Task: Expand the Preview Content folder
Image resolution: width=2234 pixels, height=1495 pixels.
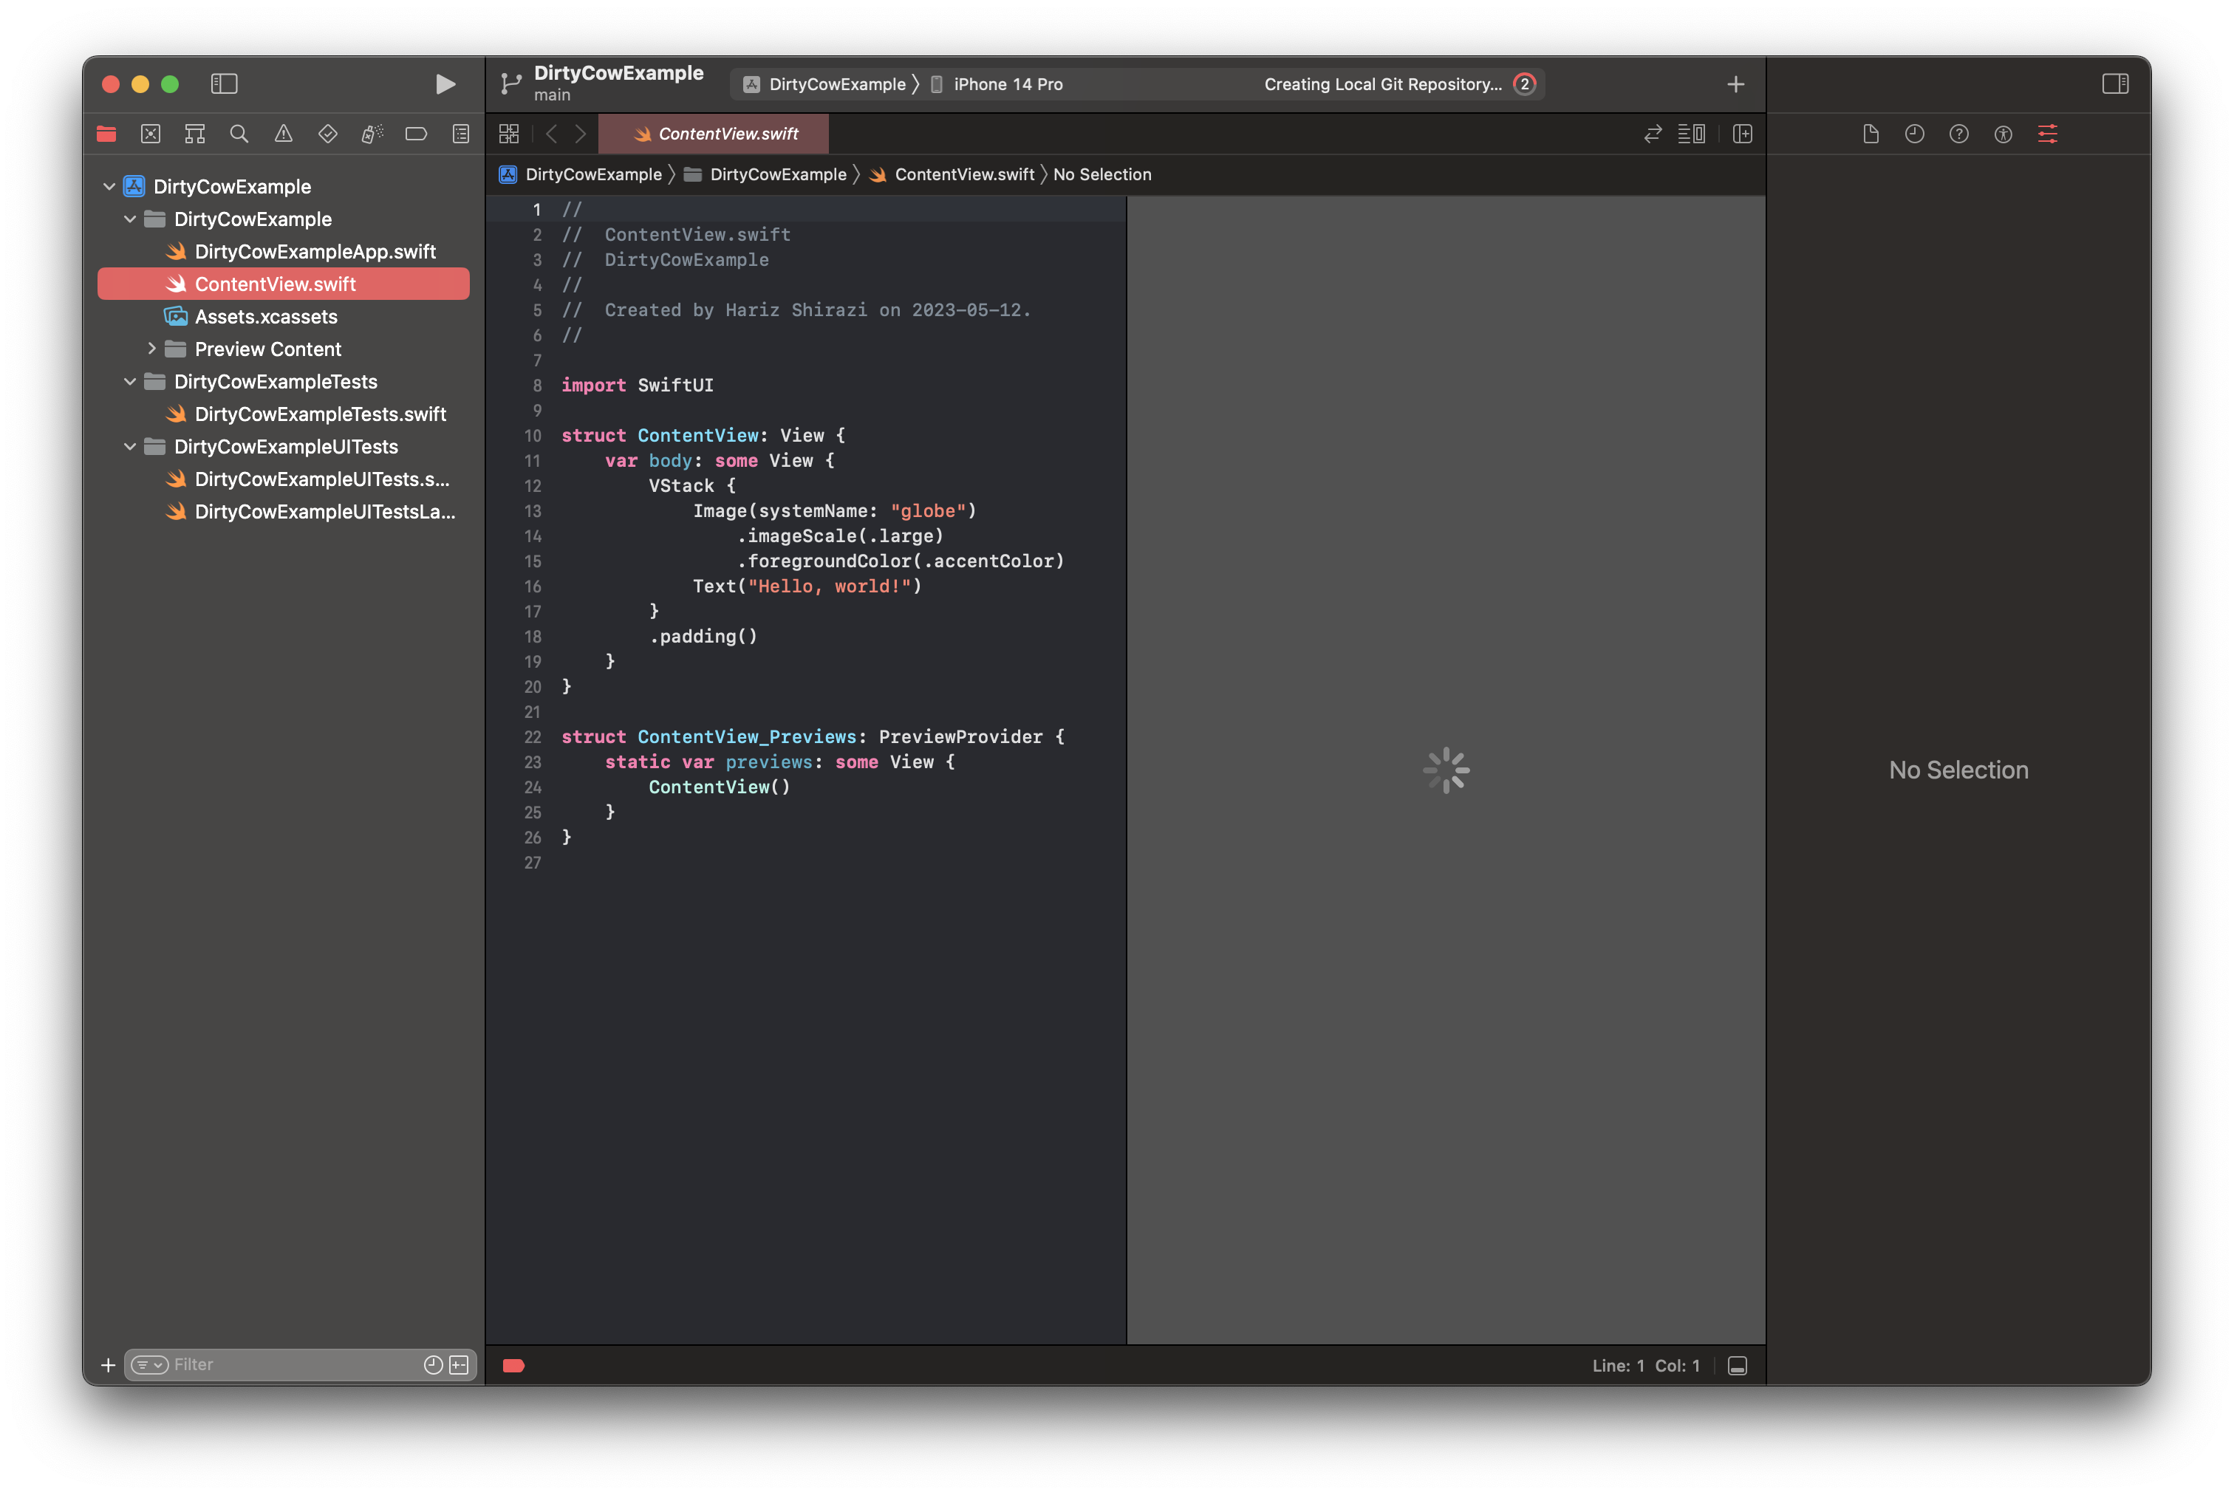Action: coord(151,348)
